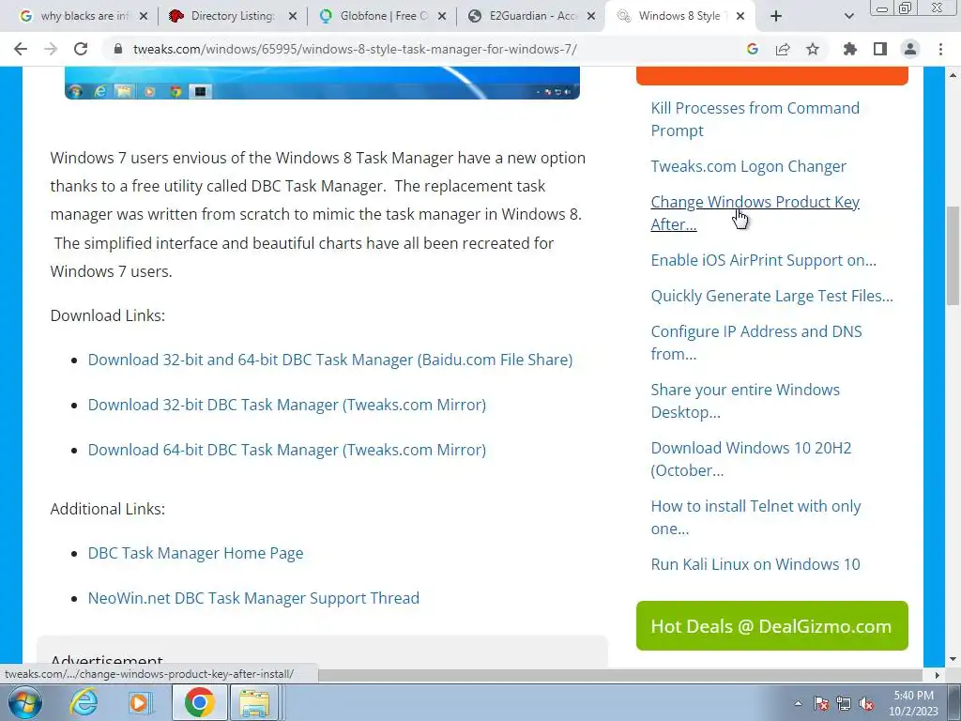Screen dimensions: 961x721
Task: Open Kill Processes from Command Prompt
Action: pyautogui.click(x=755, y=119)
